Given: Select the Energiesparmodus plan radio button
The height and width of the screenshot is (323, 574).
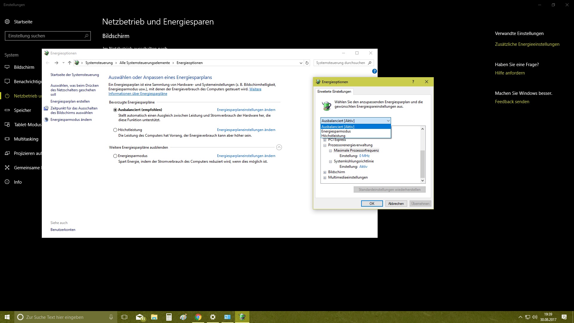Looking at the screenshot, I should click(x=115, y=156).
